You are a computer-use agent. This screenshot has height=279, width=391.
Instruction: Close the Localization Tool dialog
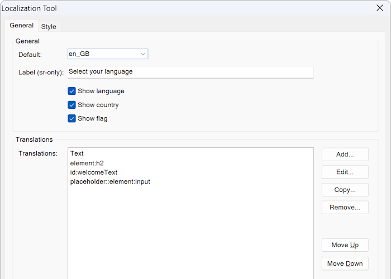379,8
